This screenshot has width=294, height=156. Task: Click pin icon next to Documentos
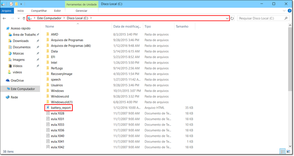pos(38,47)
